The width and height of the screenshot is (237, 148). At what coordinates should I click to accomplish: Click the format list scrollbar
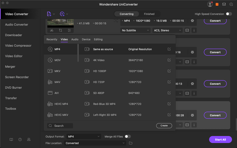[x=78, y=53]
